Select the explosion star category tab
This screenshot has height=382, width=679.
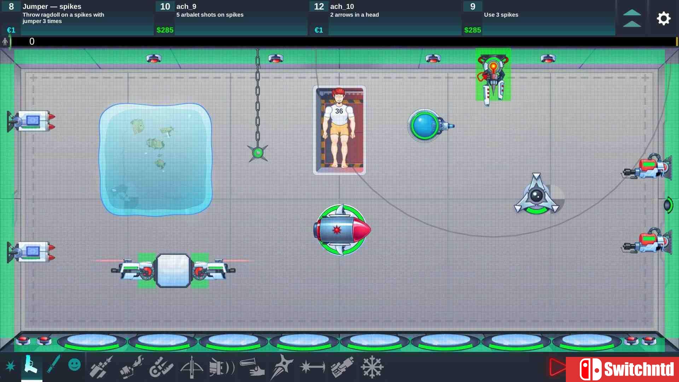coord(10,366)
